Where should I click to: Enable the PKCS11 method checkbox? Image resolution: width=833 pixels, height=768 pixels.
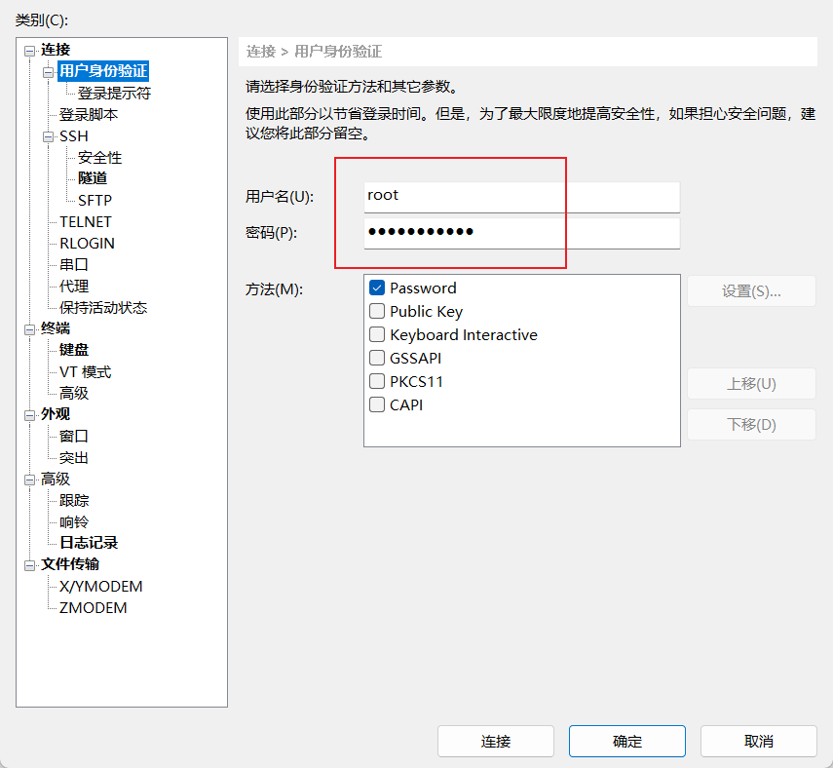(377, 381)
